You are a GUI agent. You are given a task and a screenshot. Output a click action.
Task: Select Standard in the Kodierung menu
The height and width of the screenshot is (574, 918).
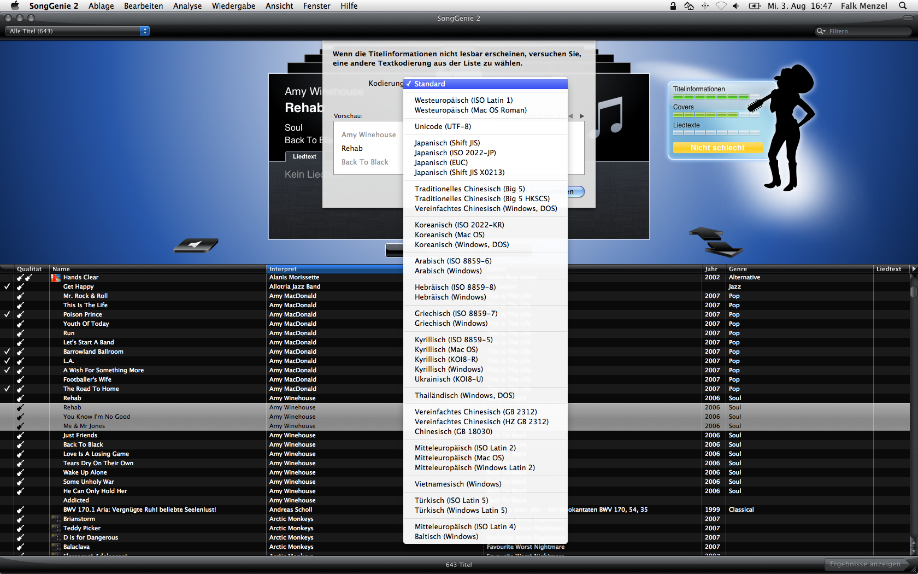pos(485,84)
